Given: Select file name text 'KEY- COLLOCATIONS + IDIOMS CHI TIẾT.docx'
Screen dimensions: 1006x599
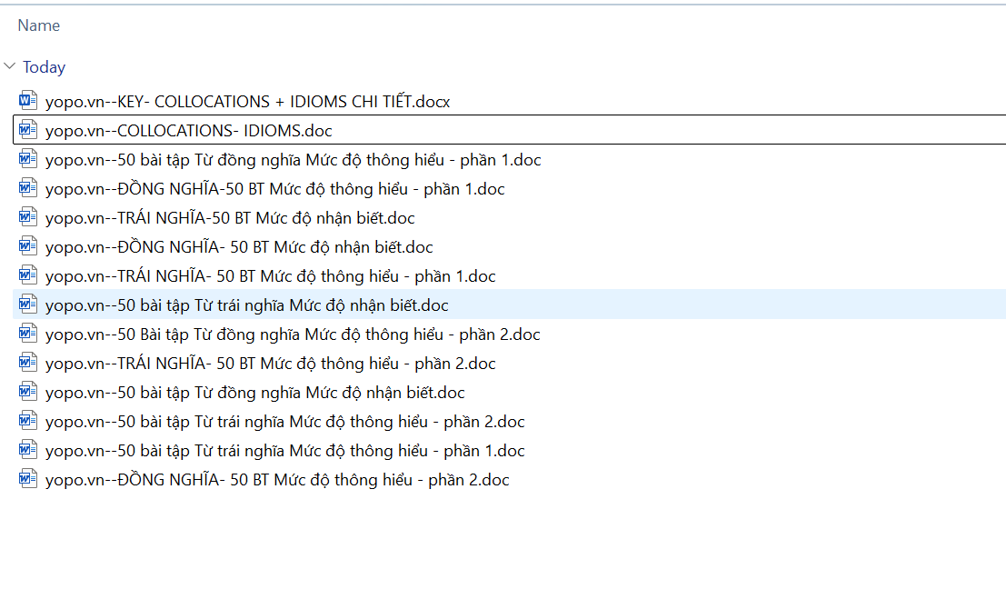Looking at the screenshot, I should tap(247, 102).
